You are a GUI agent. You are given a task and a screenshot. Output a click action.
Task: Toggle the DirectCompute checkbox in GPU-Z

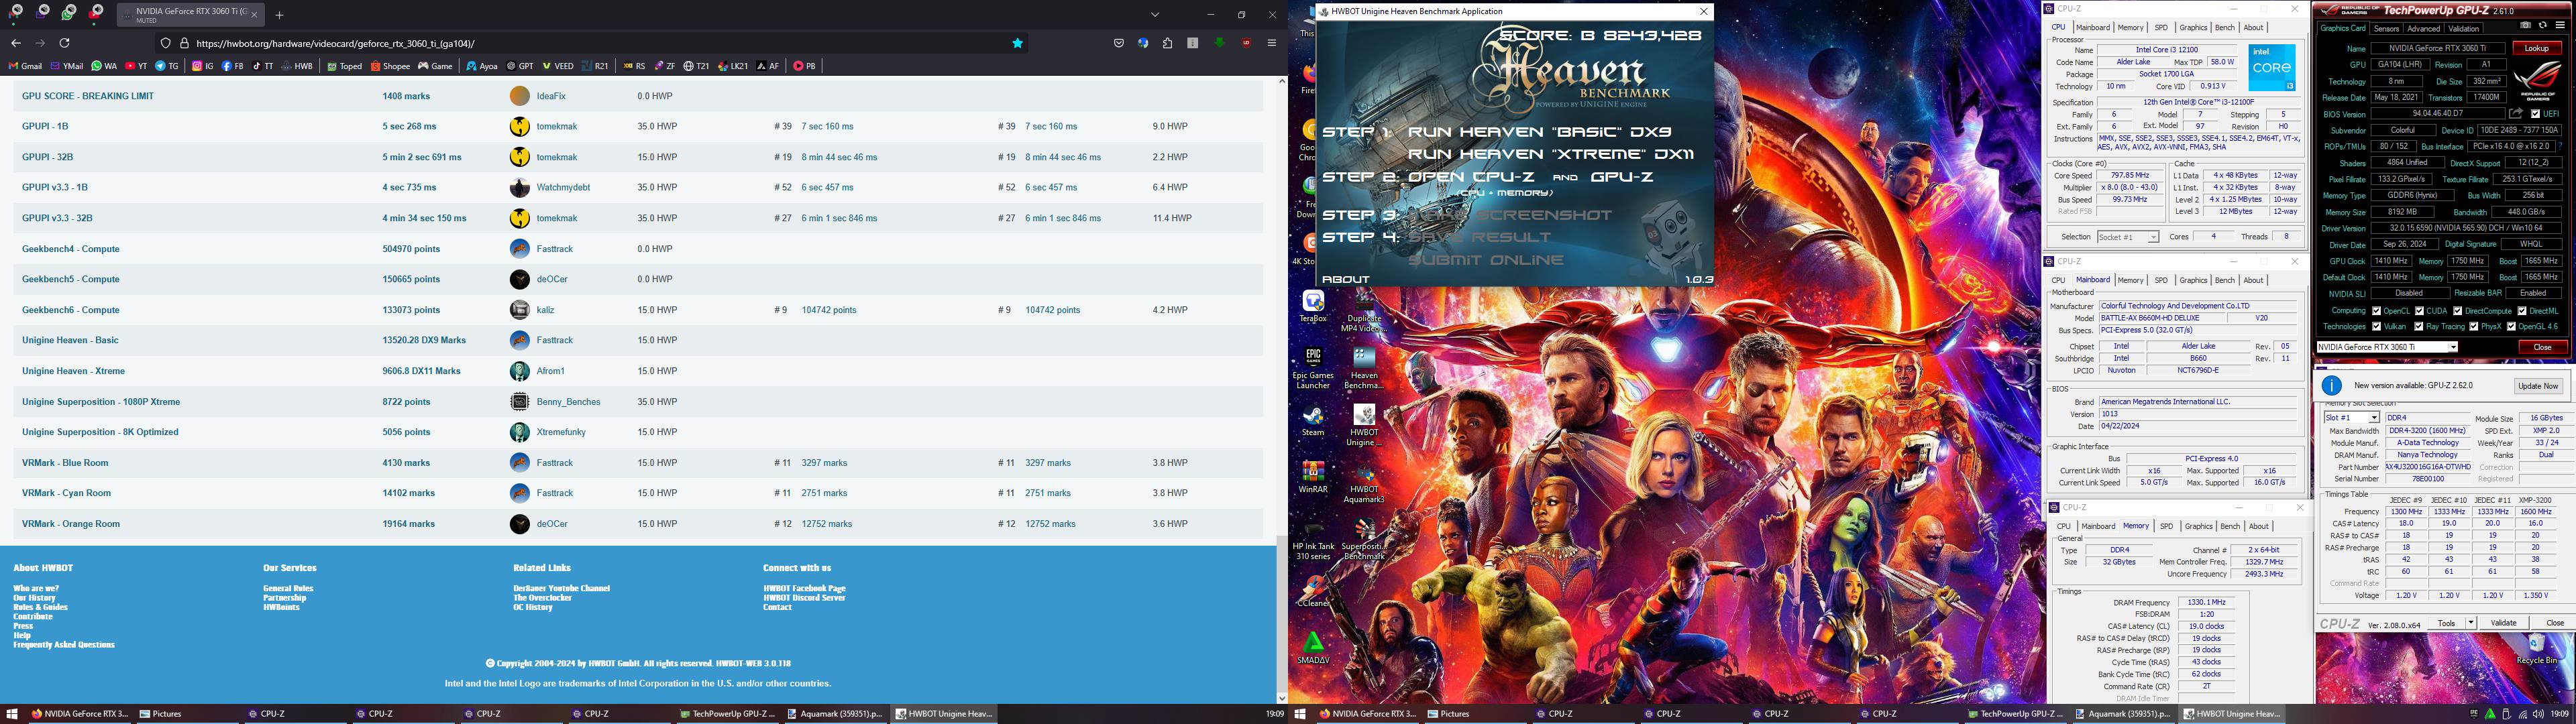pyautogui.click(x=2457, y=311)
